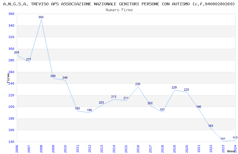Click the 2009 x-axis year label
Viewport: 238px width, 154px height.
point(53,149)
